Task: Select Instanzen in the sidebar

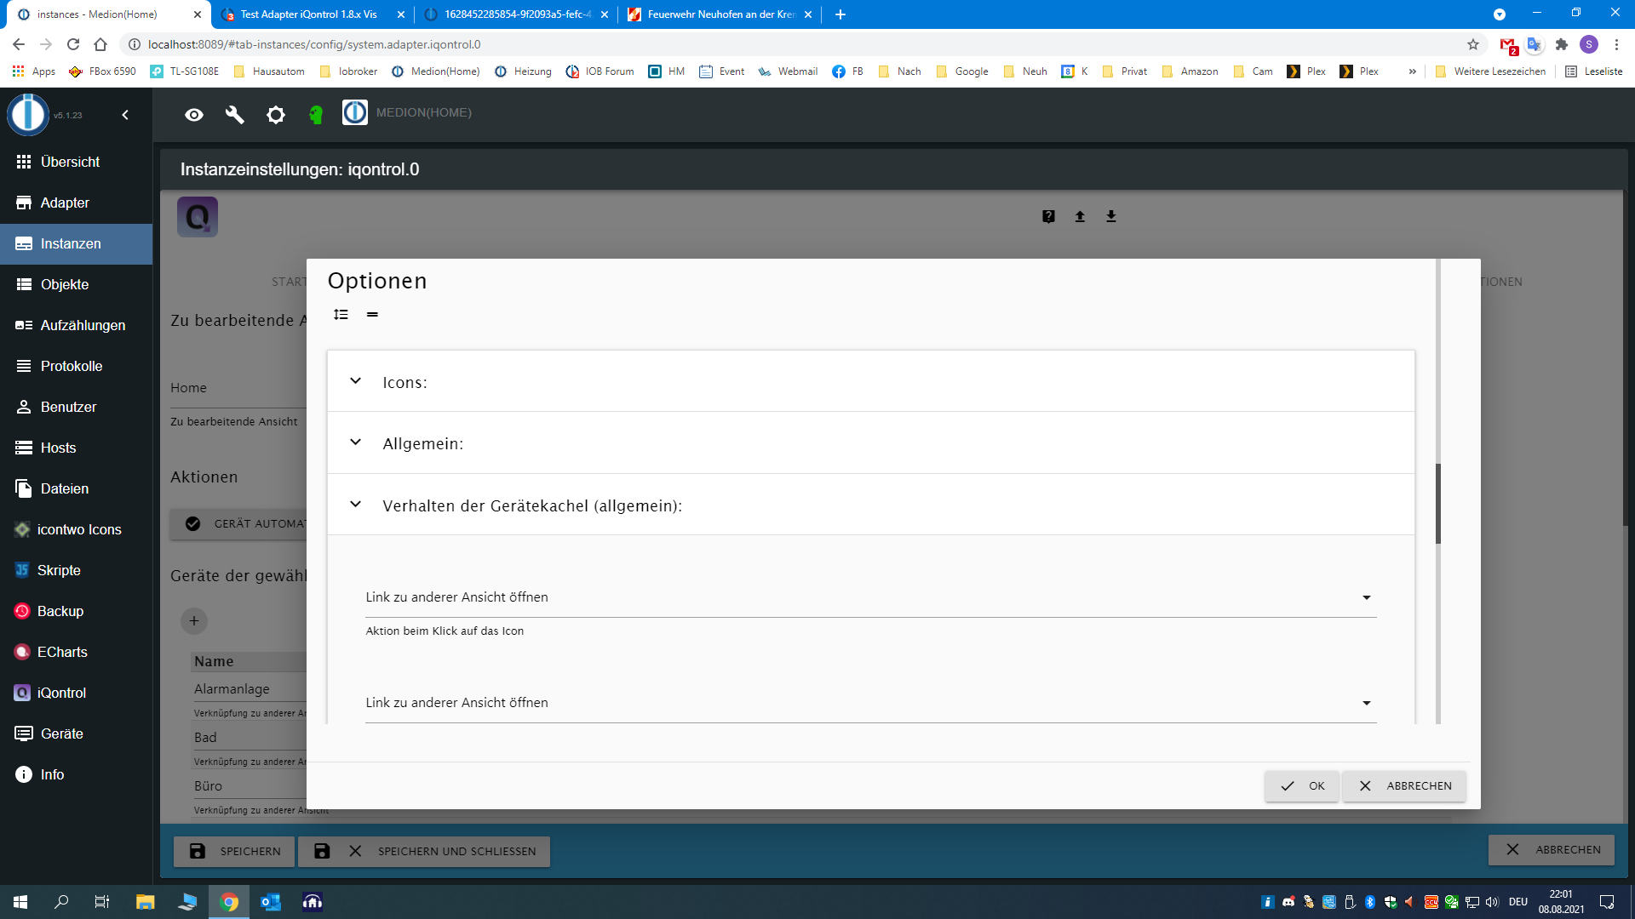Action: click(x=77, y=243)
